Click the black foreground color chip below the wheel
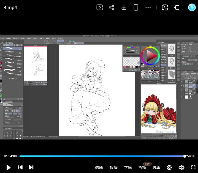The width and height of the screenshot is (198, 173). pyautogui.click(x=142, y=63)
